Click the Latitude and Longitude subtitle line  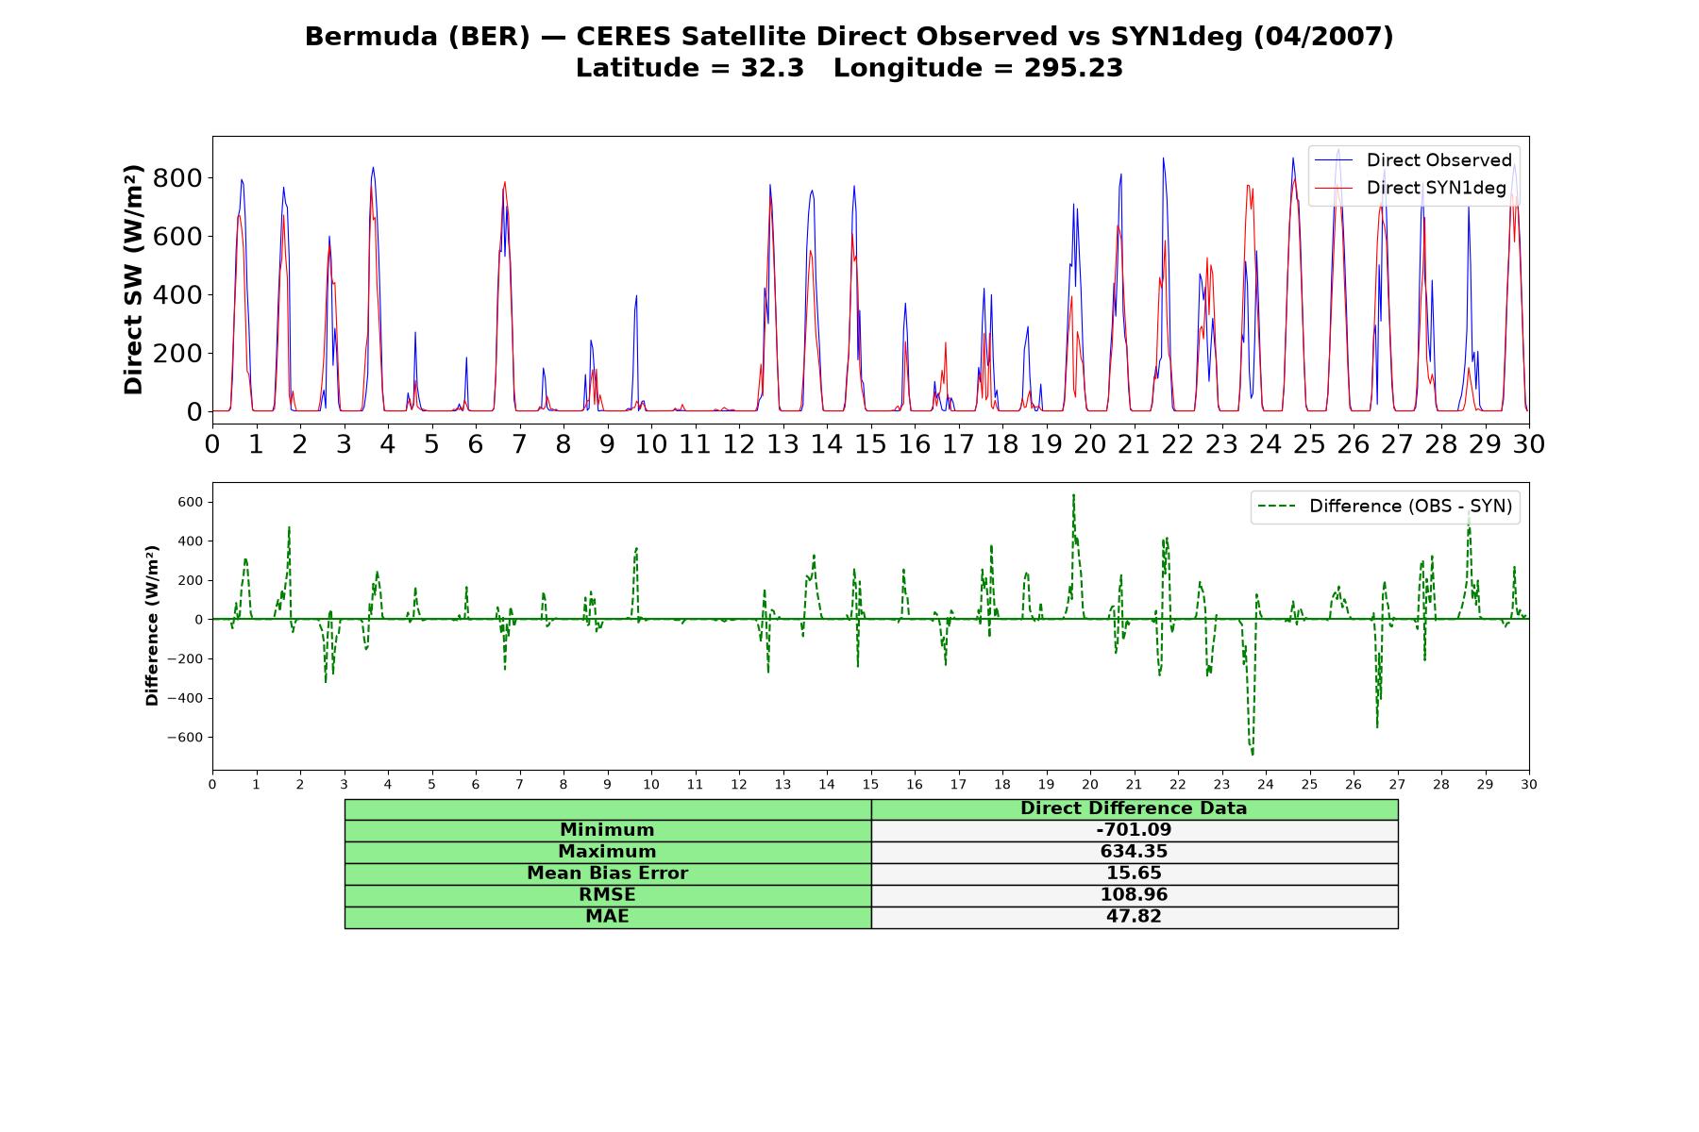click(849, 68)
